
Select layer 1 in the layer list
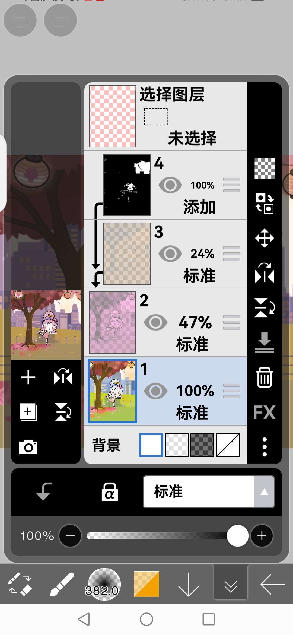coord(166,391)
